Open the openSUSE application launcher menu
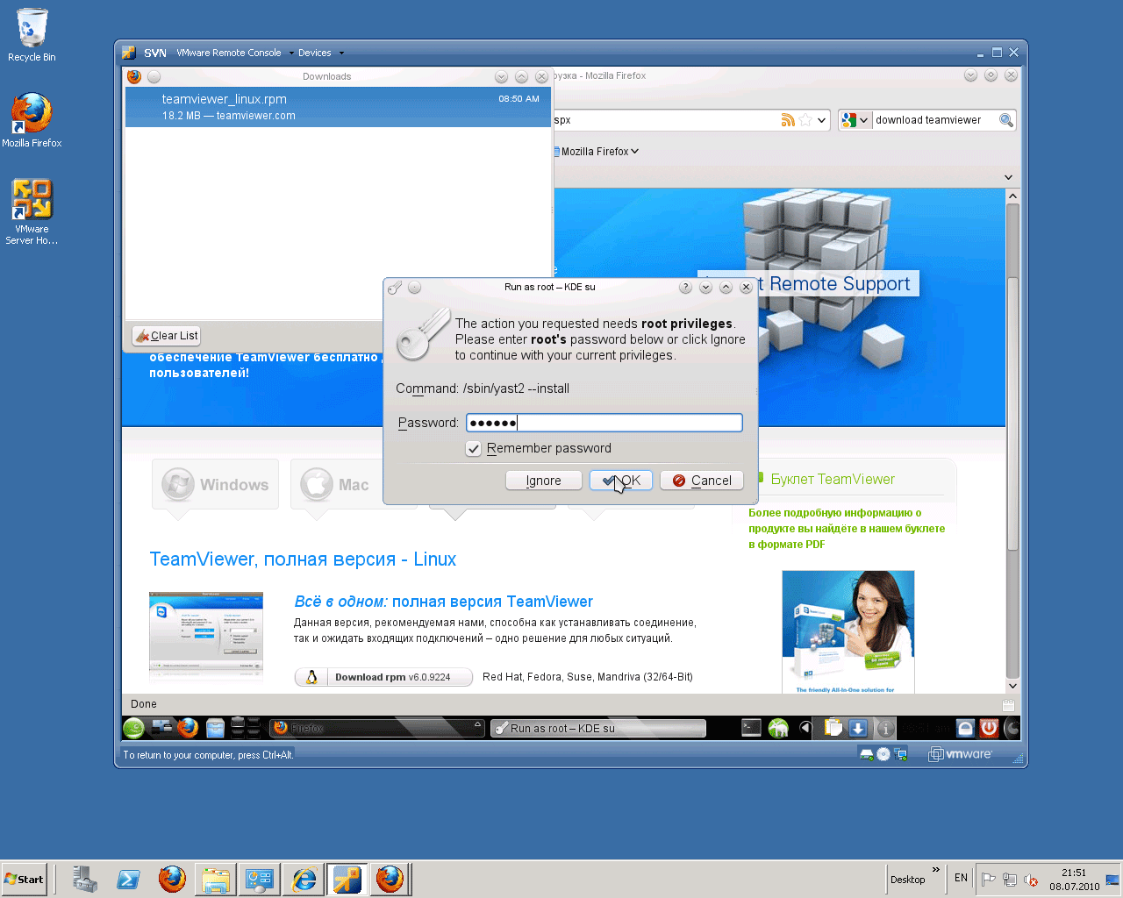Image resolution: width=1123 pixels, height=898 pixels. 134,728
